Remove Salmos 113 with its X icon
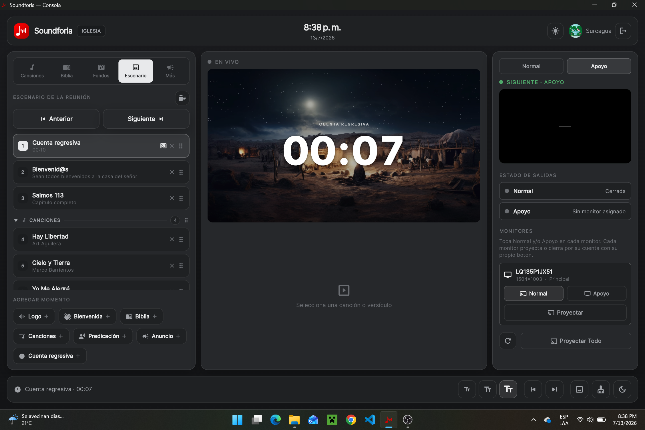645x430 pixels. [x=172, y=198]
